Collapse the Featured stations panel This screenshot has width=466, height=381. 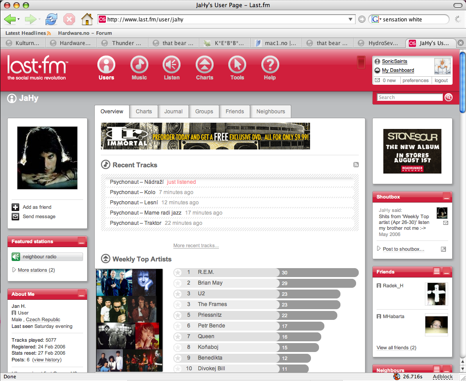click(81, 241)
